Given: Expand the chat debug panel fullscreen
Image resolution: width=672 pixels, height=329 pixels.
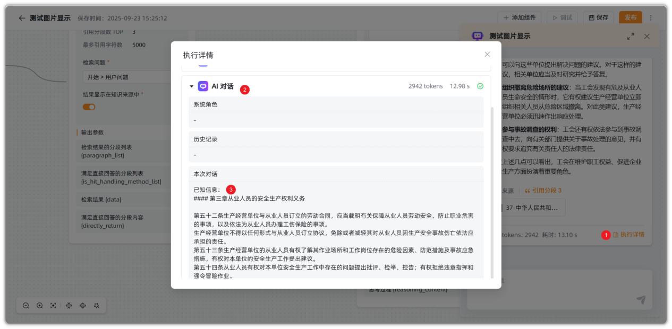Looking at the screenshot, I should pyautogui.click(x=631, y=37).
